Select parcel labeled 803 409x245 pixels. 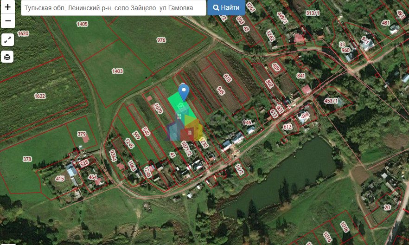[x=240, y=20]
